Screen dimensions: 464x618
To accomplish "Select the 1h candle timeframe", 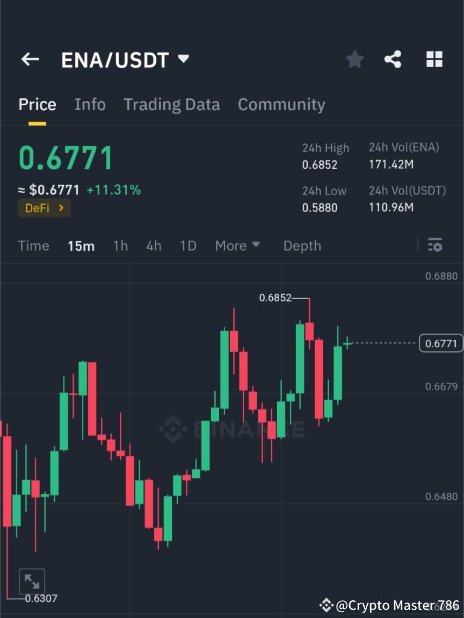I will tap(120, 246).
